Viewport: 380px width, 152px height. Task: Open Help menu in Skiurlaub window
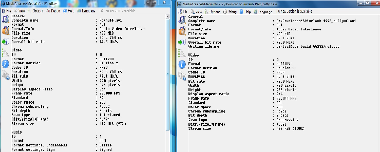(x=245, y=11)
